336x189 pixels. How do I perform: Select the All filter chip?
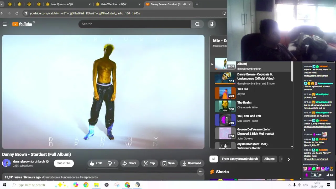[214, 159]
